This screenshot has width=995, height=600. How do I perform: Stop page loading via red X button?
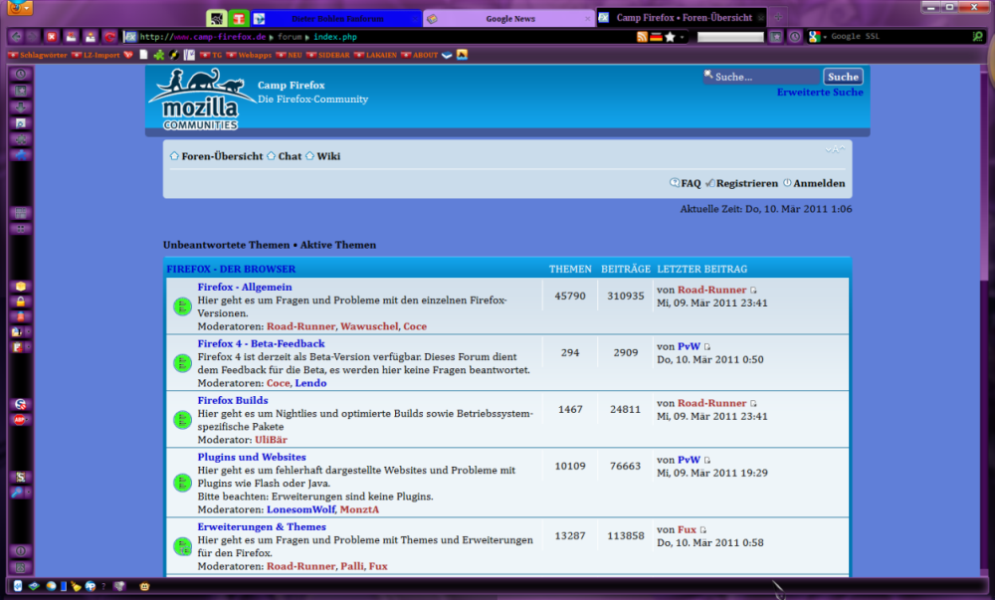coord(52,37)
